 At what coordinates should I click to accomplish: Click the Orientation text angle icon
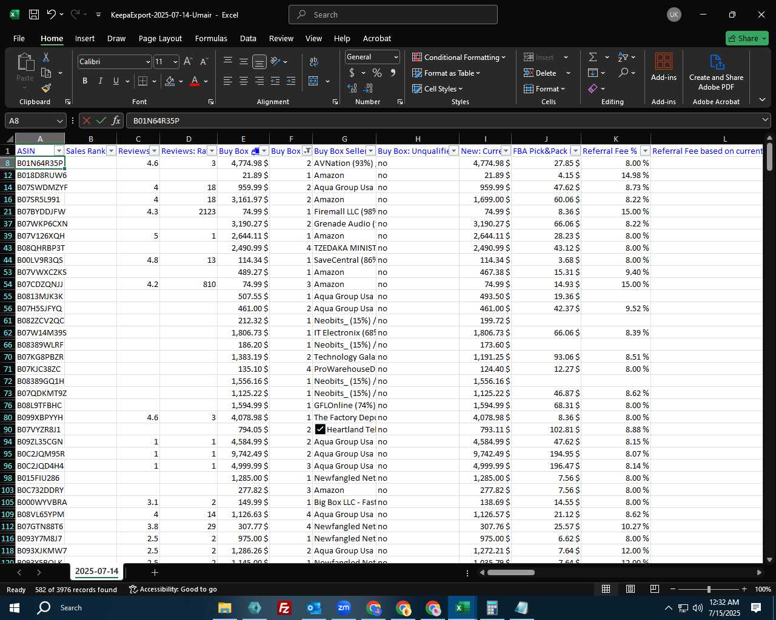(275, 62)
